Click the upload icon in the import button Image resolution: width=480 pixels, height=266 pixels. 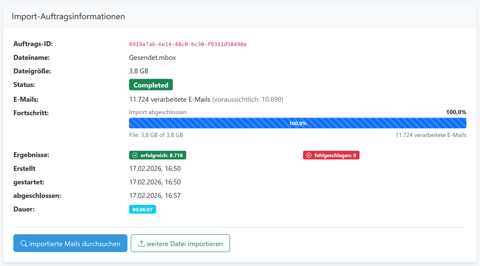click(141, 244)
